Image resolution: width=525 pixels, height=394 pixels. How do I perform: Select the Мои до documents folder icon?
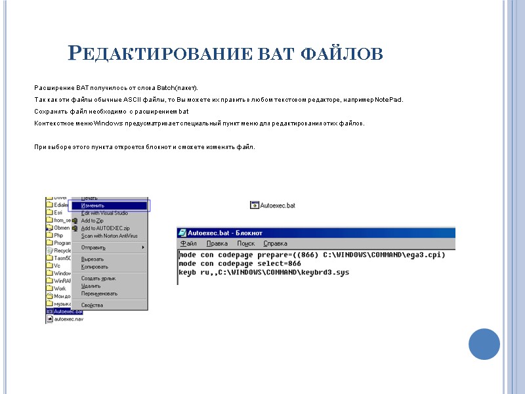[x=50, y=296]
